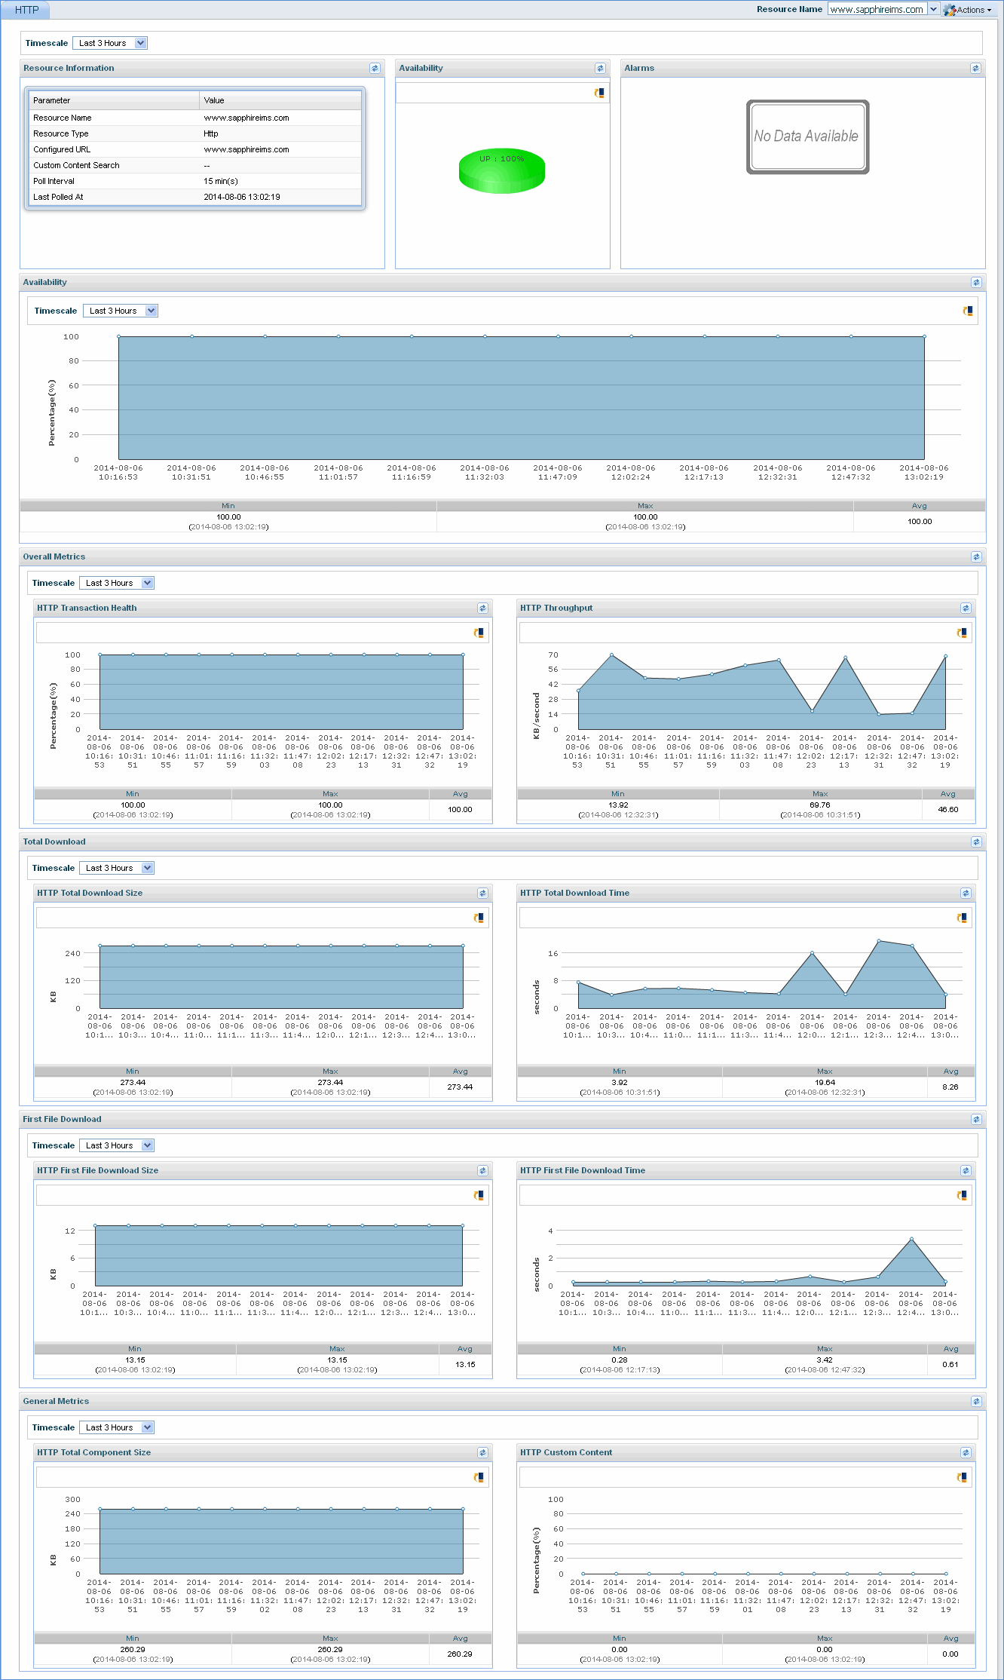Refresh HTTP Total Component Size panel

click(482, 1452)
